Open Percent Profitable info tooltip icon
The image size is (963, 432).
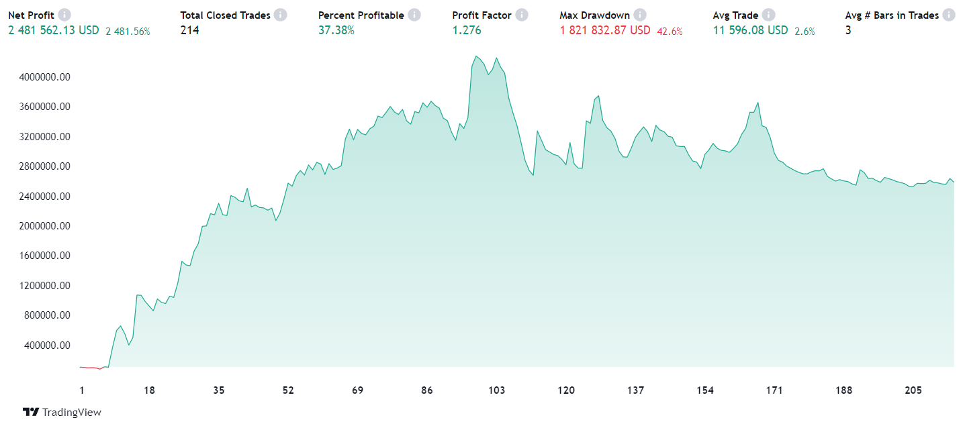(x=414, y=15)
